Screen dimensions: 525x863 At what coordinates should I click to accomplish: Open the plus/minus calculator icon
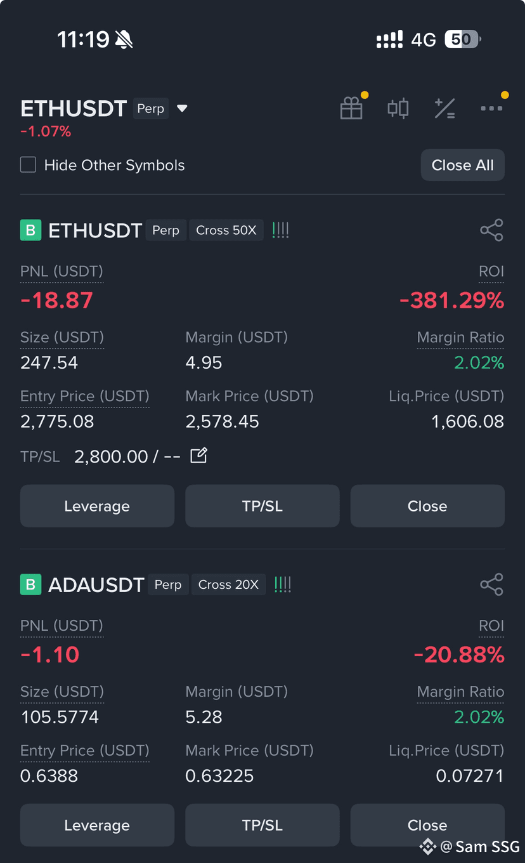pyautogui.click(x=444, y=108)
